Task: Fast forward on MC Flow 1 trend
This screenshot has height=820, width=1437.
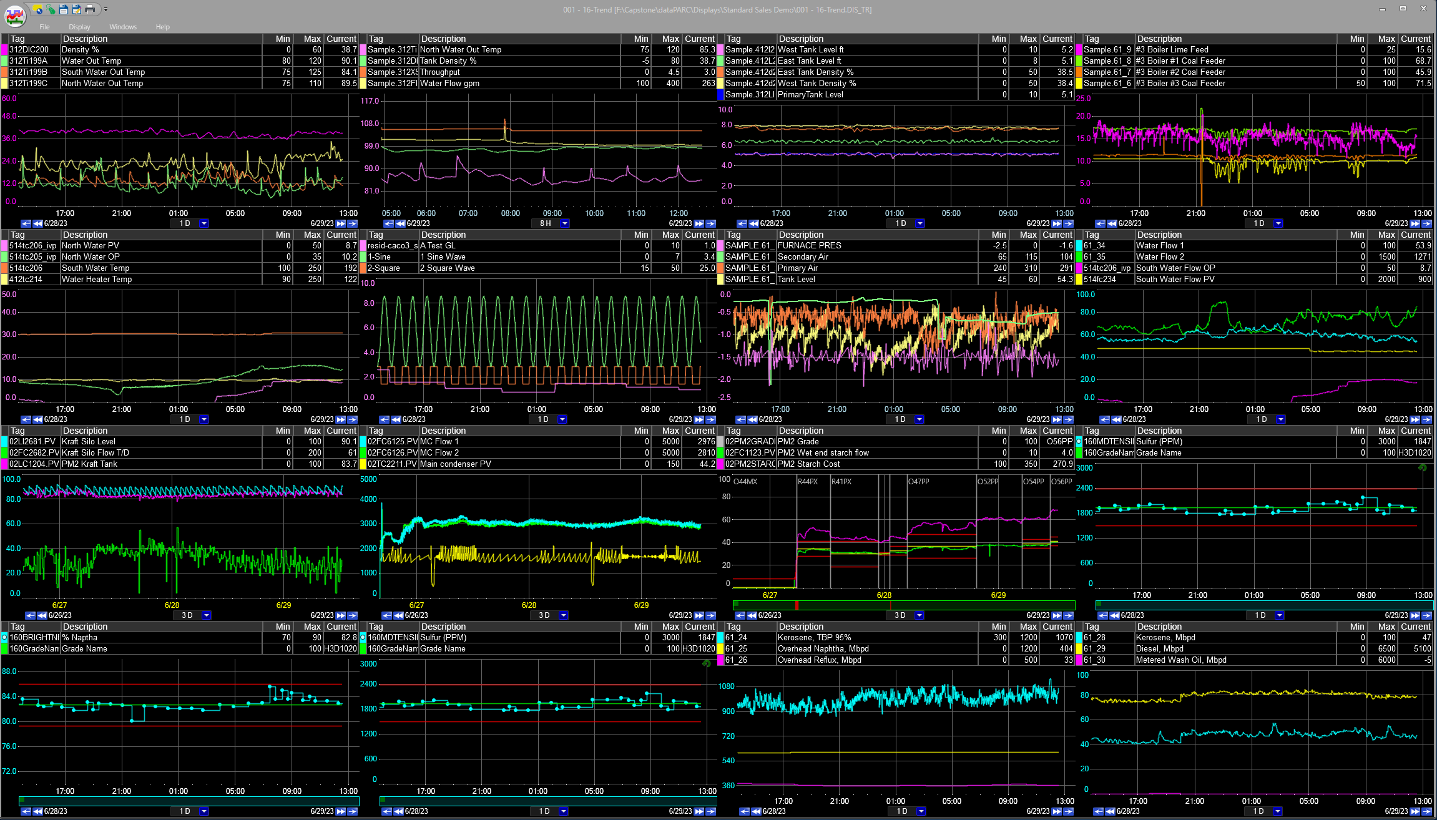Action: tap(699, 615)
